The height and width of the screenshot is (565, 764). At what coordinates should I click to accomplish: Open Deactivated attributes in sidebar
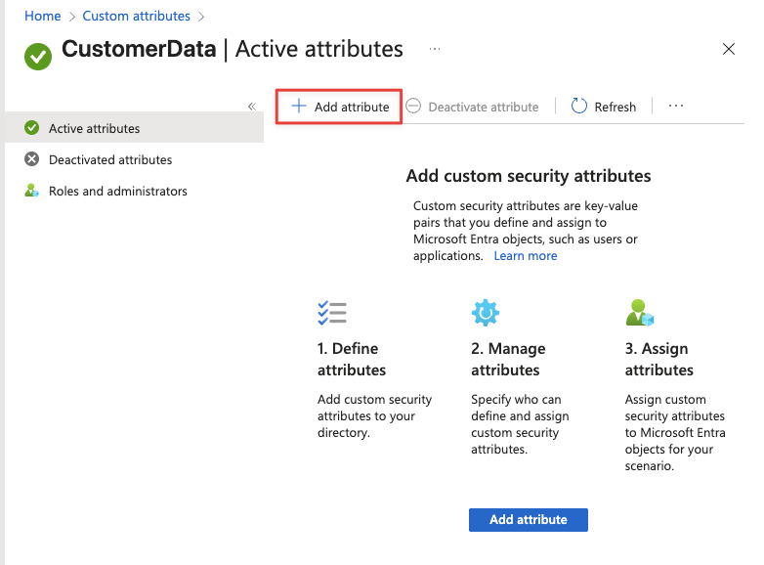(109, 159)
